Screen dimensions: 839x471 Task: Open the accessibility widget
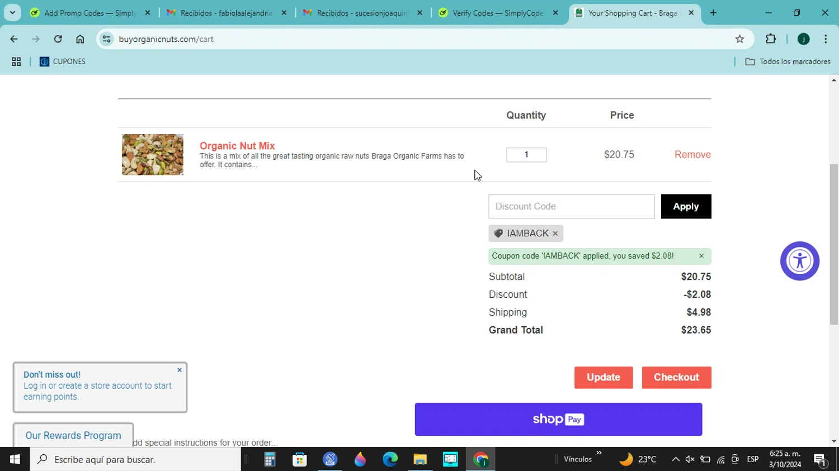tap(800, 261)
